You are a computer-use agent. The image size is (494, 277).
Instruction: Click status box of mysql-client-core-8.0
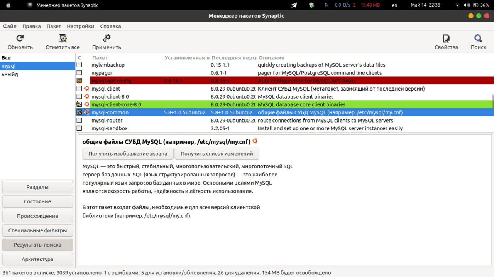[x=79, y=104]
